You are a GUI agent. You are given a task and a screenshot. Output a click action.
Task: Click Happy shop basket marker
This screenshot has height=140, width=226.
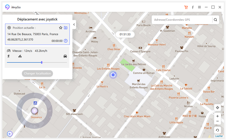pyautogui.click(x=202, y=113)
